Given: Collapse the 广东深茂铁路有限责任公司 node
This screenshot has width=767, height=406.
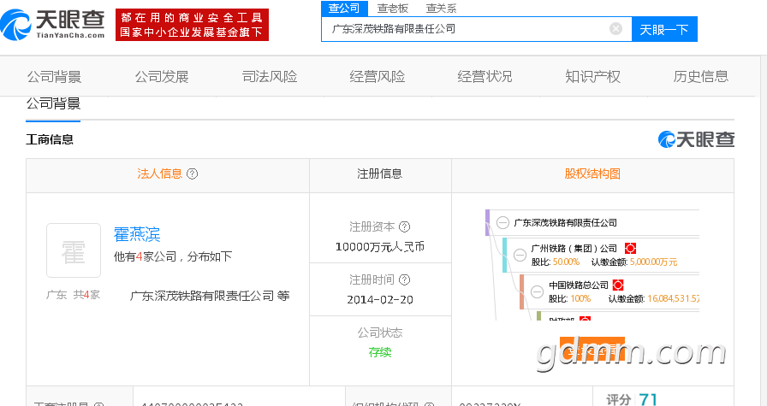Looking at the screenshot, I should click(502, 223).
